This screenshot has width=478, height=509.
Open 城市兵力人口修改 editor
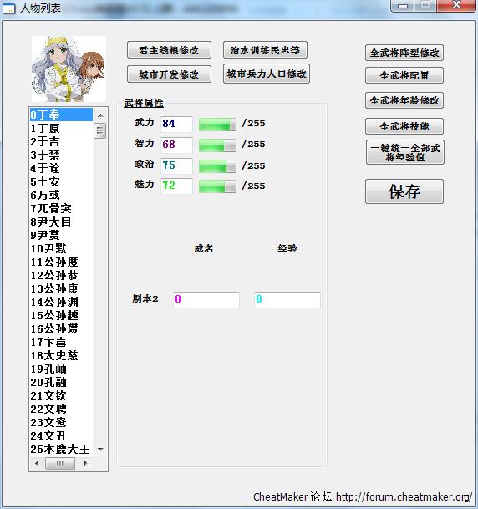(267, 74)
